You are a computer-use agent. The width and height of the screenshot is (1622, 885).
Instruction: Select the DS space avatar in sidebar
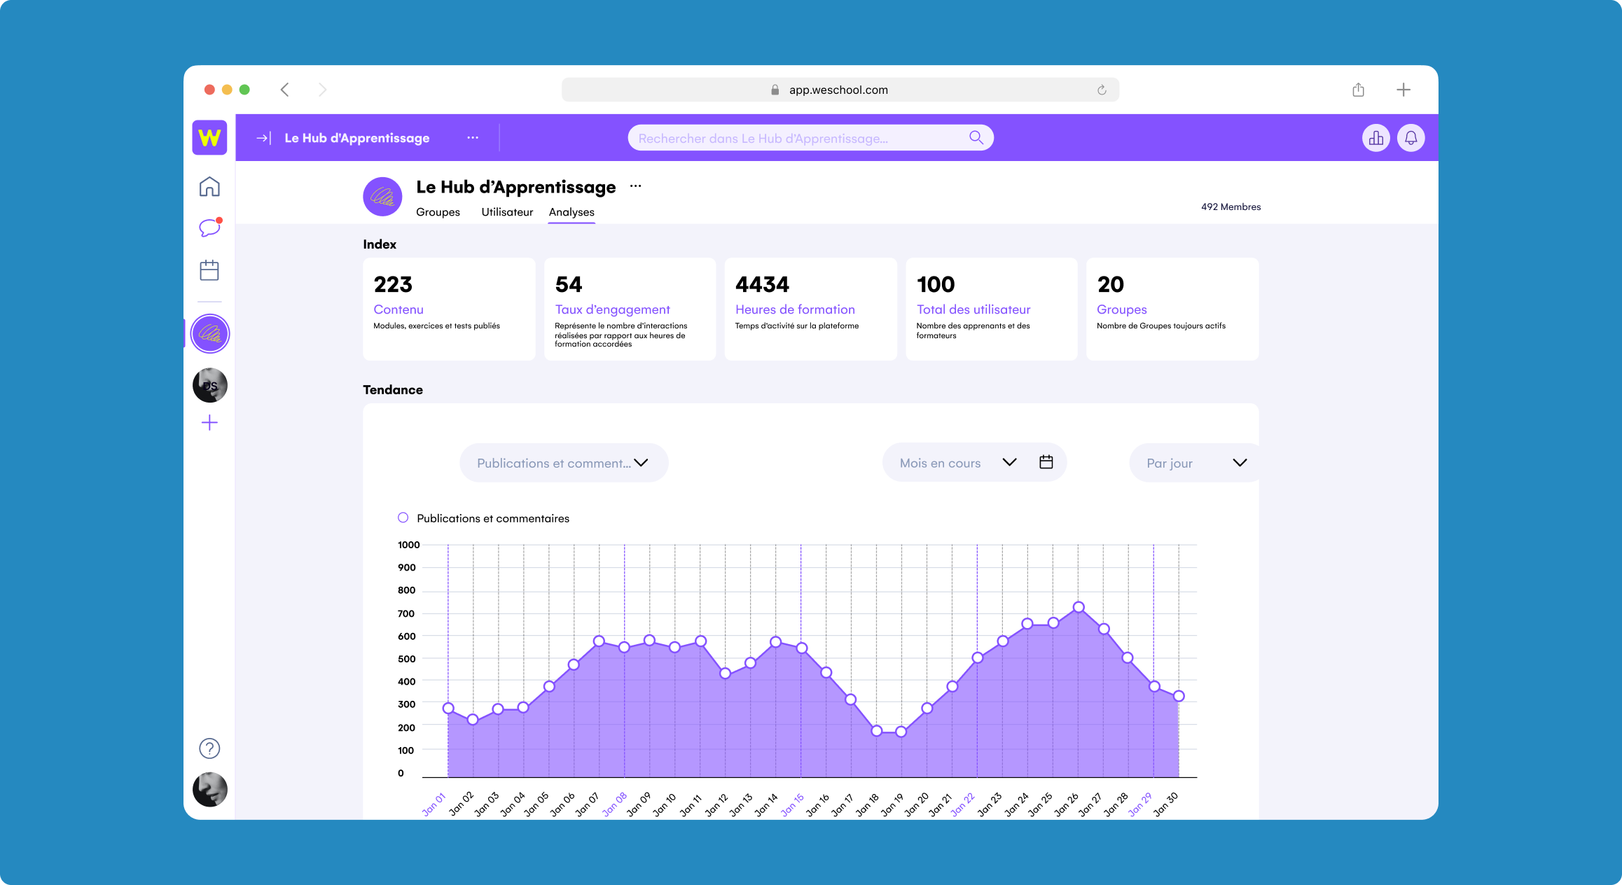(x=210, y=385)
